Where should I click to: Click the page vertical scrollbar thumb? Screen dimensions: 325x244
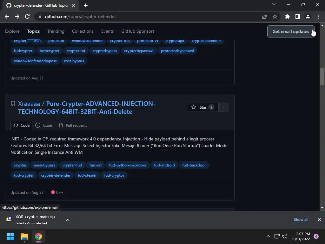coord(322,76)
